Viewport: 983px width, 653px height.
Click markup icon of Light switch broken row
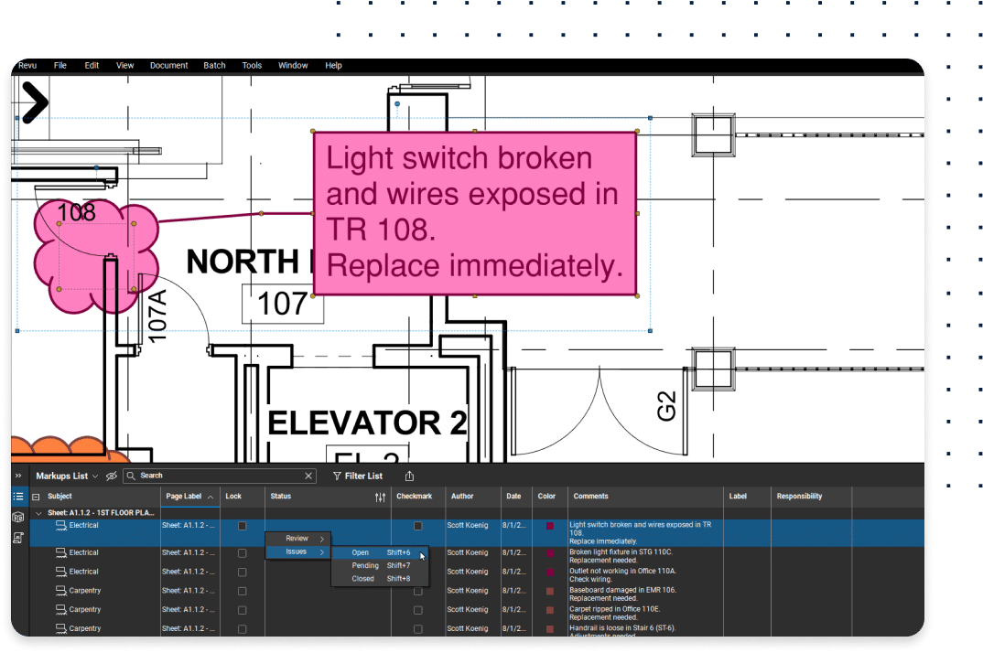point(60,525)
